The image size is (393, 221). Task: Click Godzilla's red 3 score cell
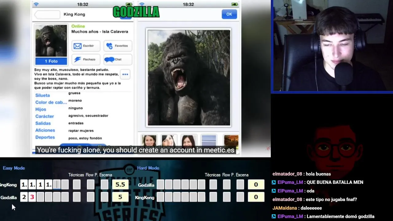tap(32, 197)
